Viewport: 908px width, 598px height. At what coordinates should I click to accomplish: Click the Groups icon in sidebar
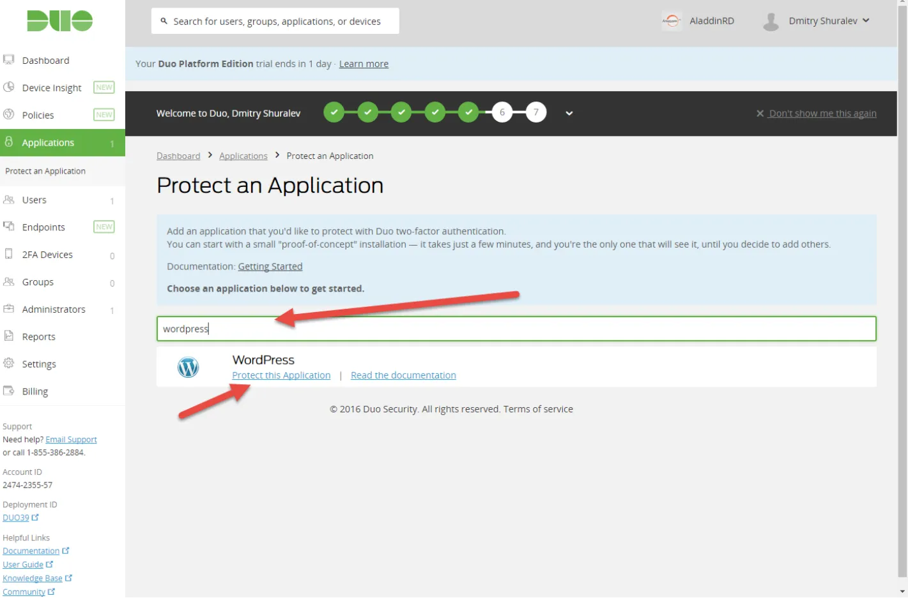point(9,281)
